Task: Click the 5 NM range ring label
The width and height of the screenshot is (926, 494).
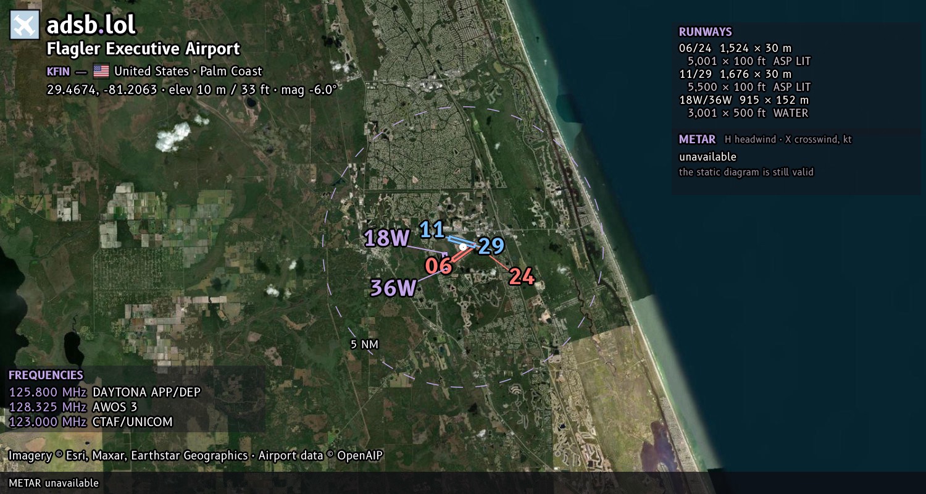Action: (x=364, y=345)
